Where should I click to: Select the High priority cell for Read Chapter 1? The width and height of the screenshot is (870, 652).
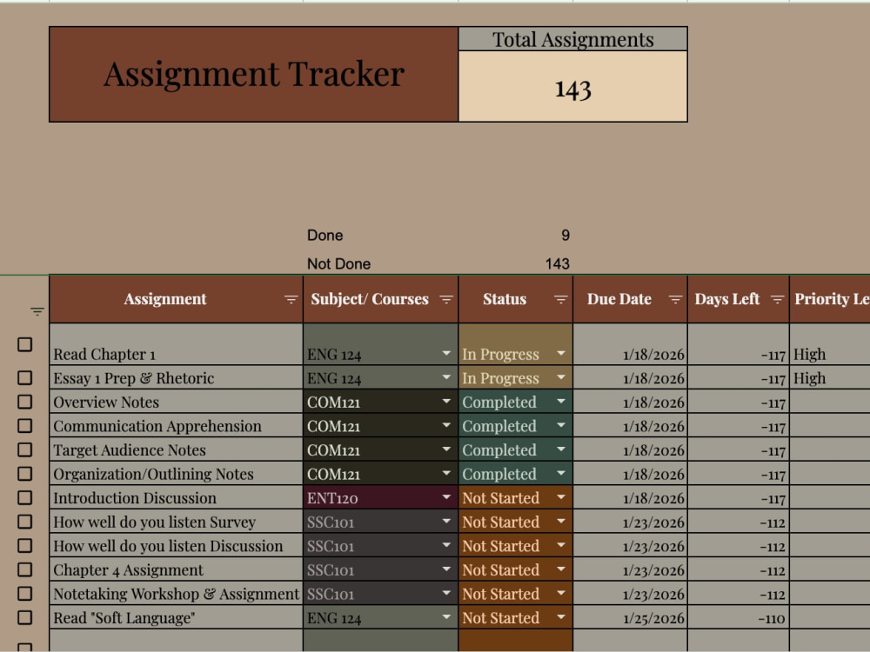click(830, 344)
